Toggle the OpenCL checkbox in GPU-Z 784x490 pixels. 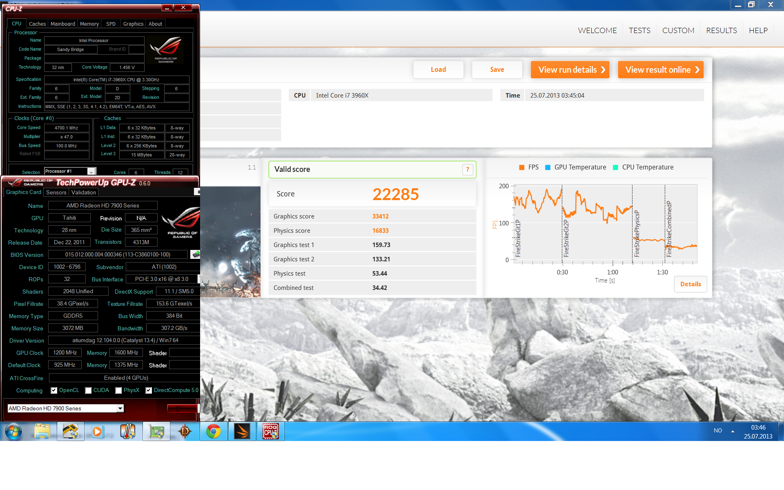[x=54, y=390]
